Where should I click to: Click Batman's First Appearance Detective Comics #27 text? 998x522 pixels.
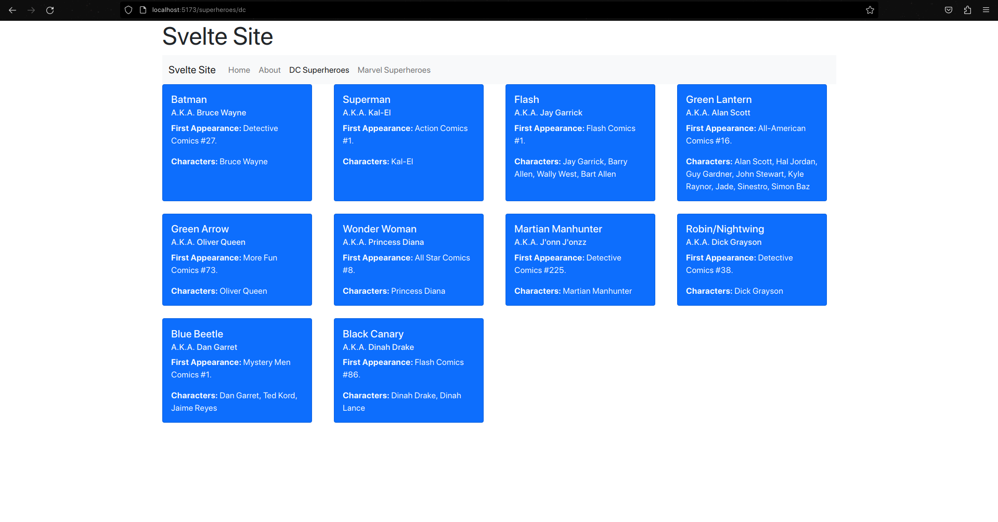[x=225, y=134]
